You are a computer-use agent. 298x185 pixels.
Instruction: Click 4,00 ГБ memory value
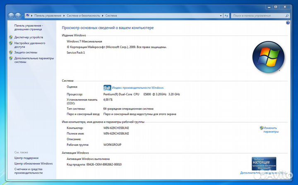(108, 100)
